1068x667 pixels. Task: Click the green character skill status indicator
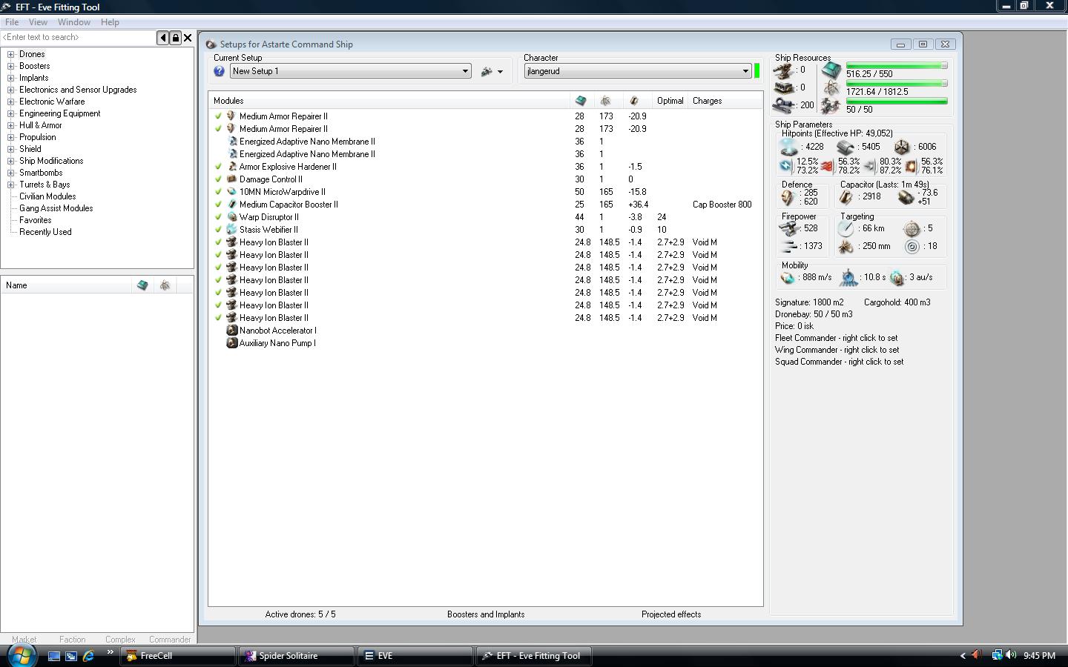coord(757,71)
